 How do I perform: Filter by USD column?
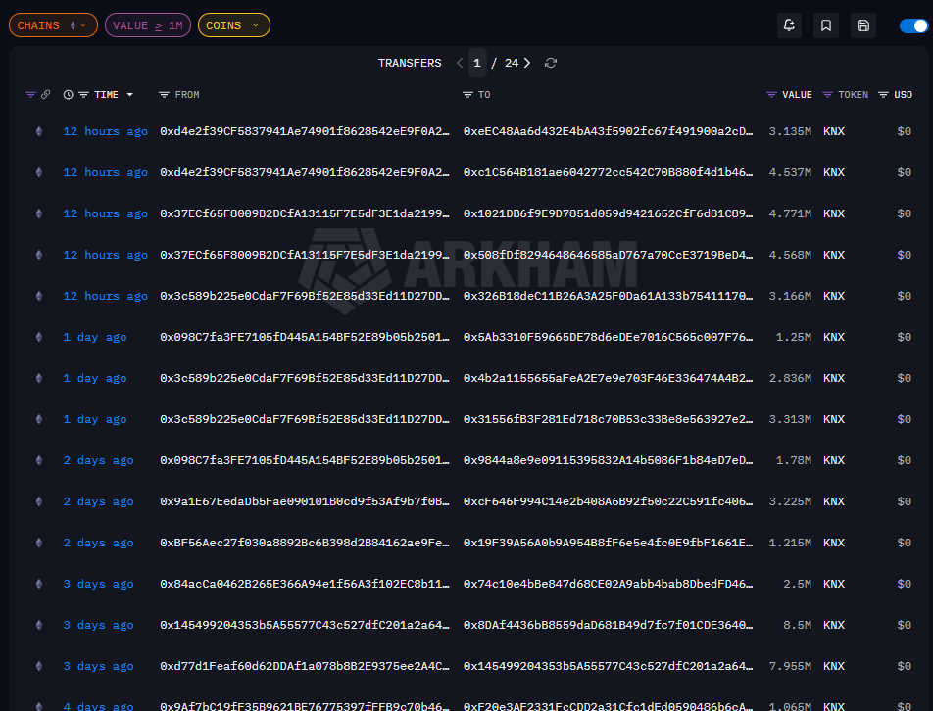884,95
